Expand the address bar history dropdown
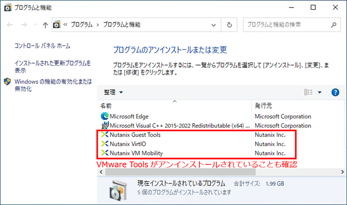 tap(214, 25)
